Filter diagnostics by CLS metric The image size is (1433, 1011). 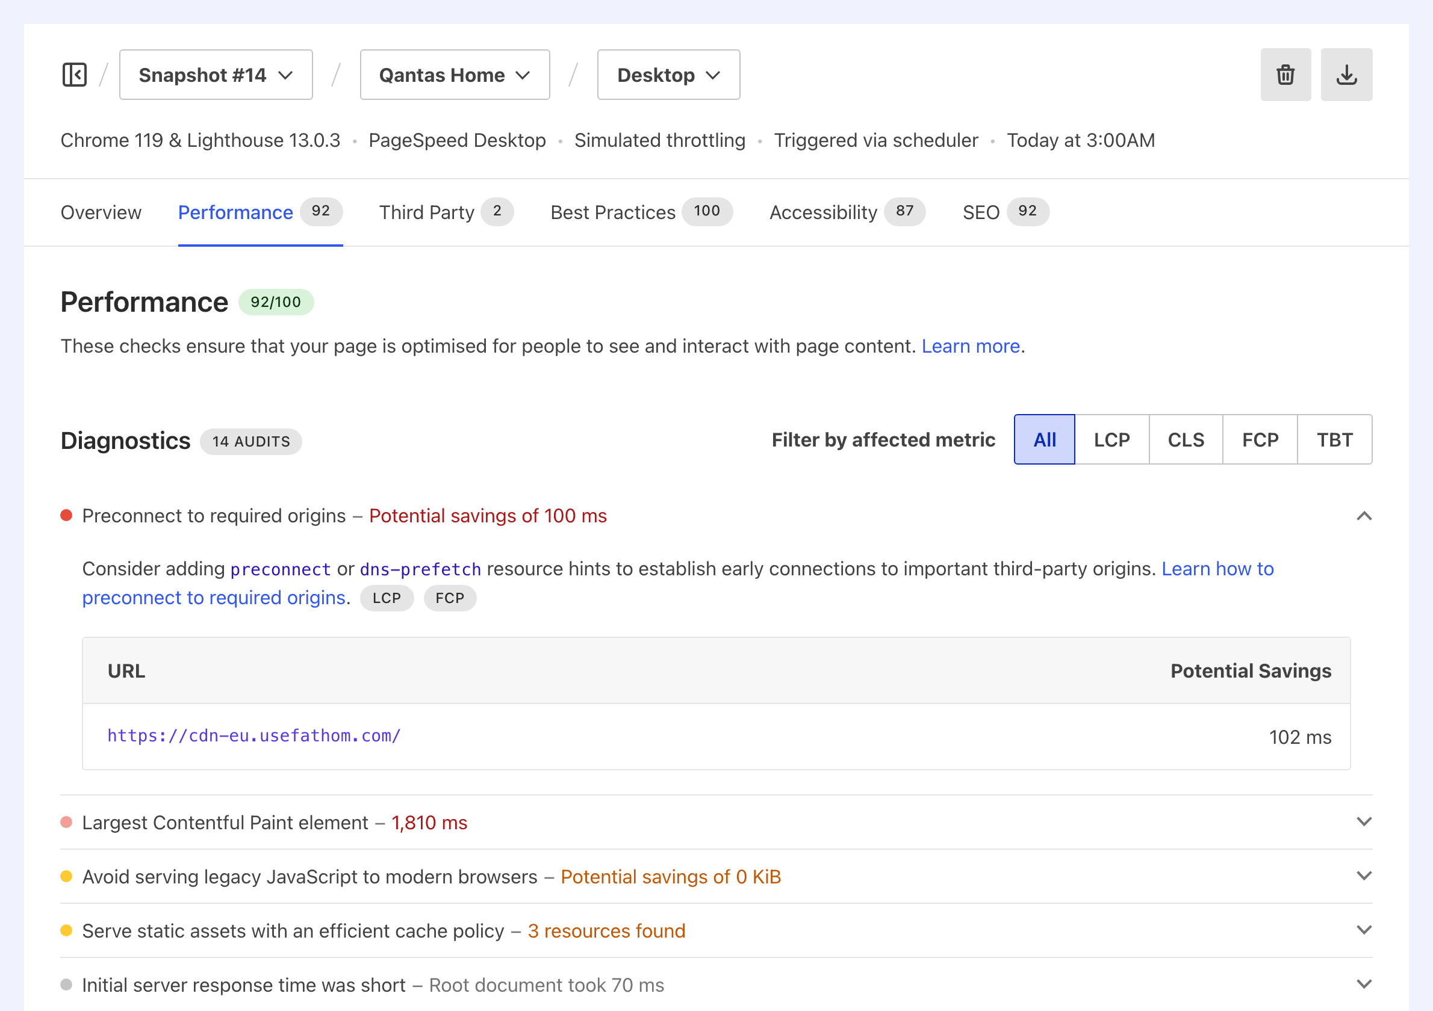point(1185,440)
